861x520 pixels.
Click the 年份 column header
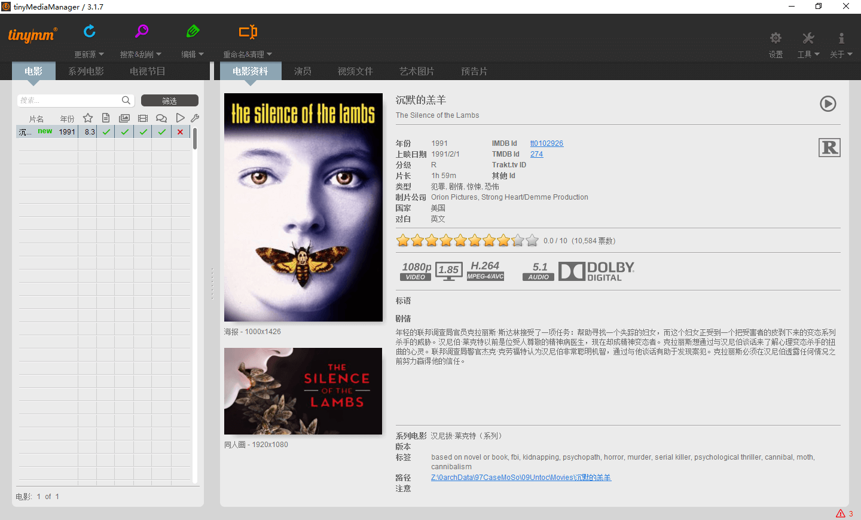(67, 119)
